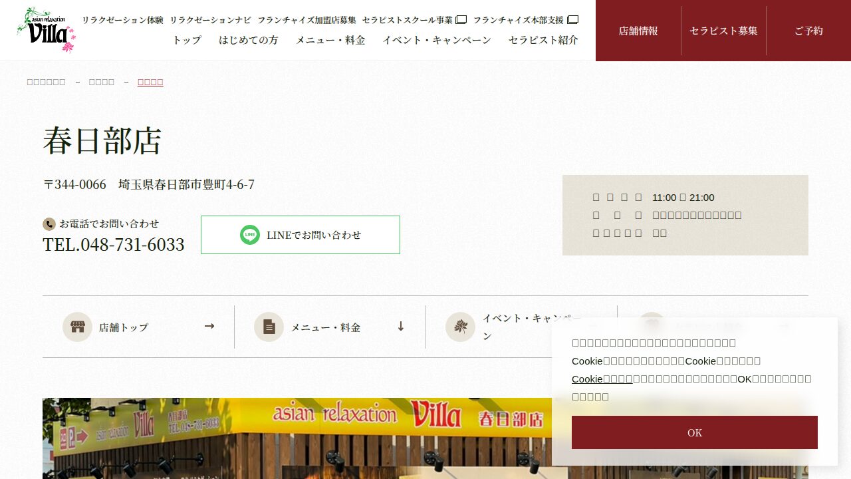Click the セラピスト募集 header button
The width and height of the screenshot is (851, 479).
(723, 31)
